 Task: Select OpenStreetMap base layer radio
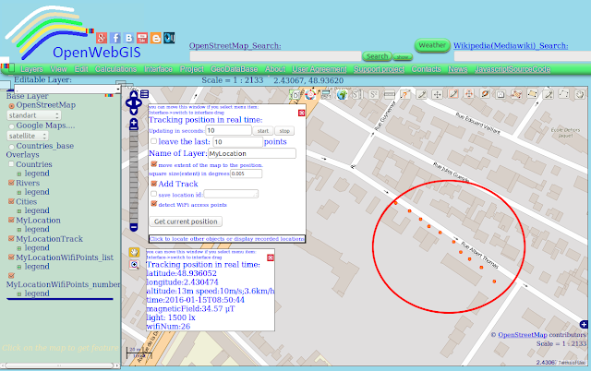click(x=11, y=106)
